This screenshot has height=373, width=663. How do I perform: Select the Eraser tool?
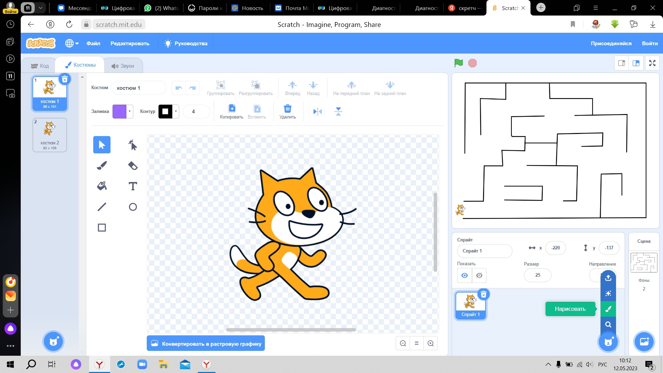pos(133,165)
